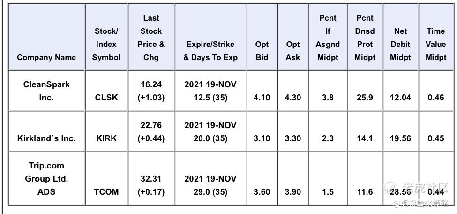The height and width of the screenshot is (214, 457).
Task: Click the 2021 19-NOV 20.0 (35) cell
Action: coord(210,132)
